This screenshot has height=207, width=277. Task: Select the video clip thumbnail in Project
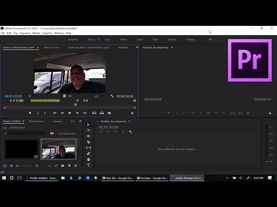coord(58,149)
